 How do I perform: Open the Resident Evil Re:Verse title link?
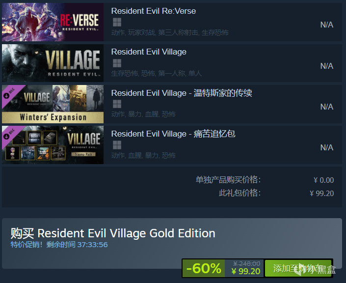click(x=154, y=11)
